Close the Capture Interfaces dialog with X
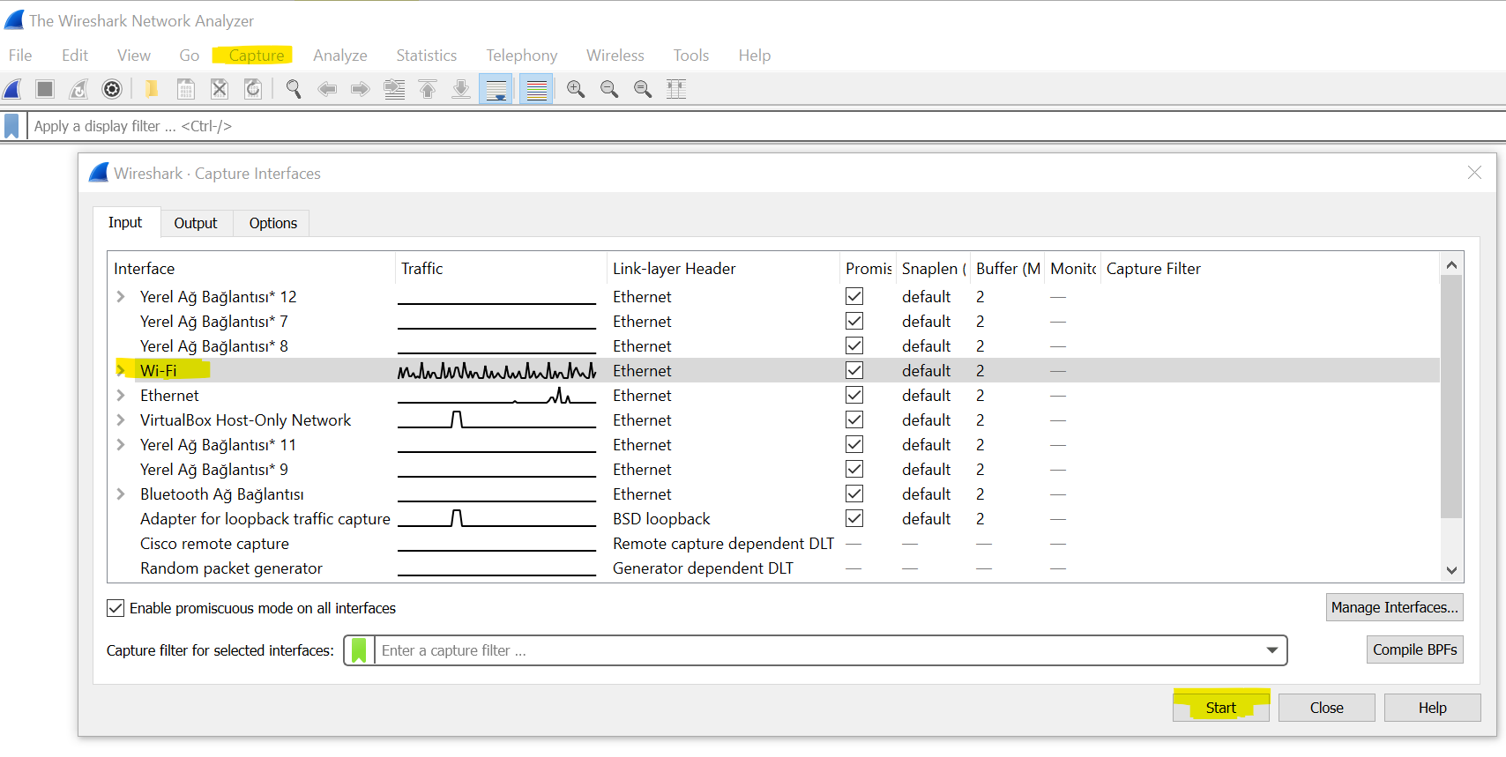The image size is (1506, 757). click(1474, 173)
